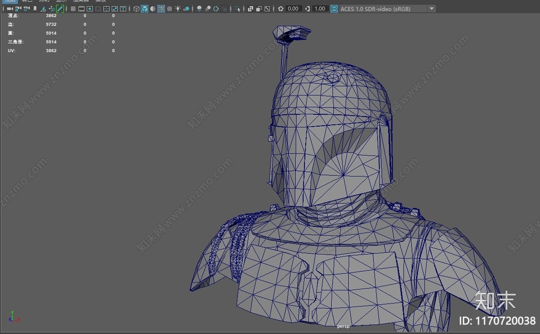Toggle the Shadows icon
Image resolution: width=540 pixels, height=334 pixels.
[186, 9]
